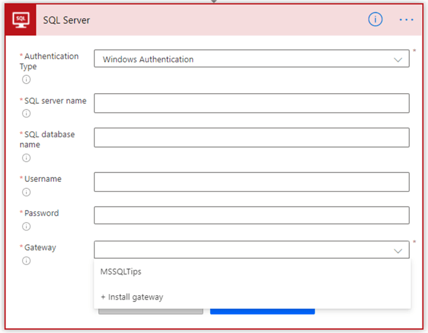Screen dimensions: 428x333
Task: Click the Username field label
Action: (43, 179)
